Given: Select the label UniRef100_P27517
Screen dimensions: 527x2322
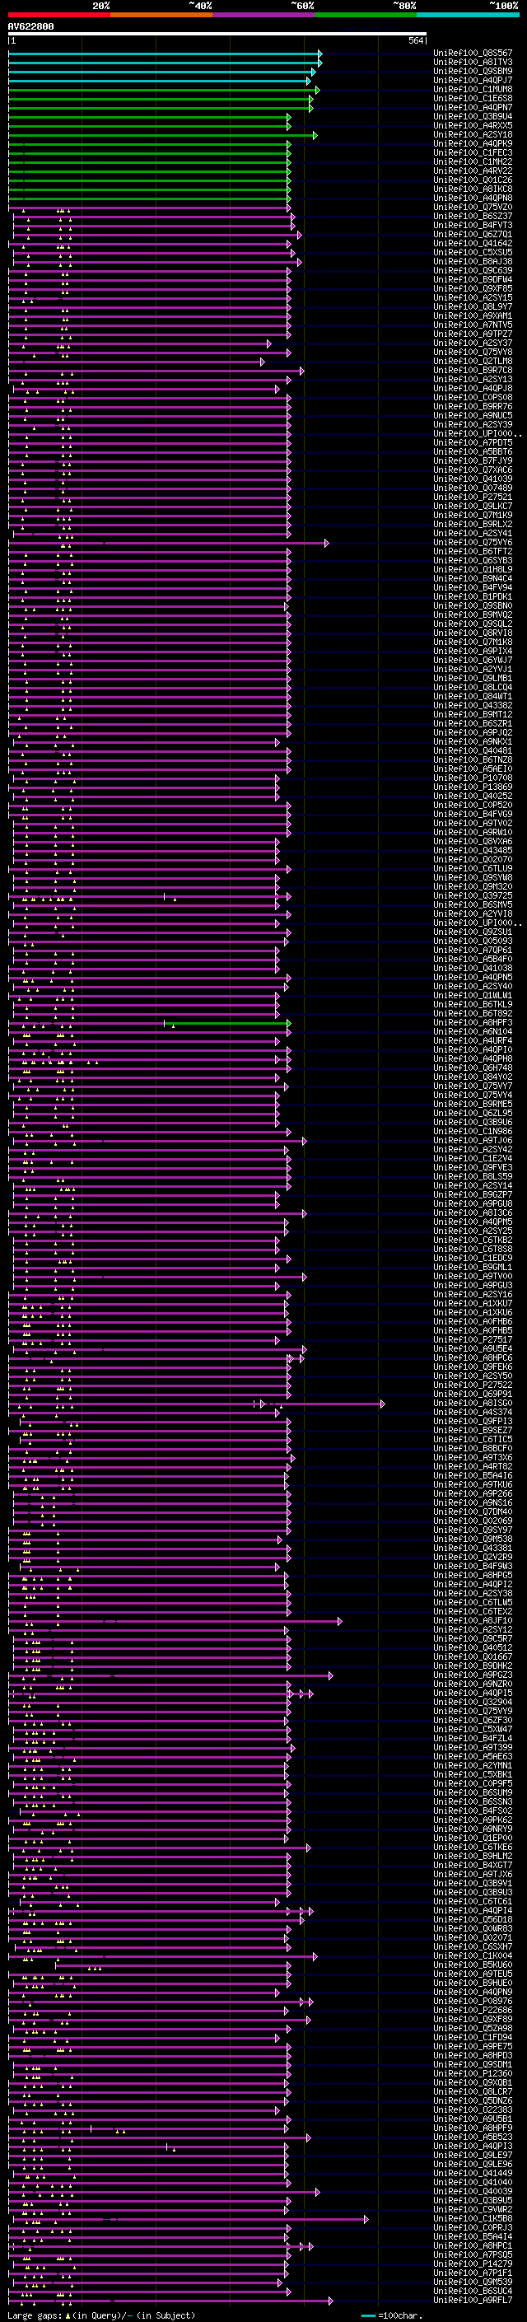Looking at the screenshot, I should tap(473, 1339).
